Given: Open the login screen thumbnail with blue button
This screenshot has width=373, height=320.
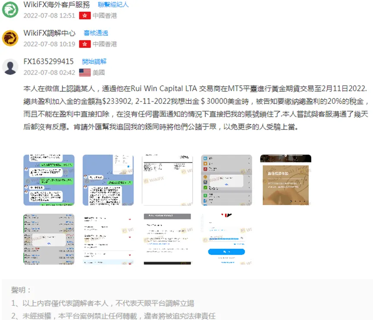Looking at the screenshot, I should pyautogui.click(x=226, y=239).
